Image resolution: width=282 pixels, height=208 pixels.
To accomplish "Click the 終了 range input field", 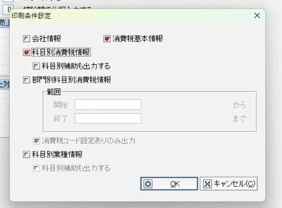I will [x=108, y=118].
